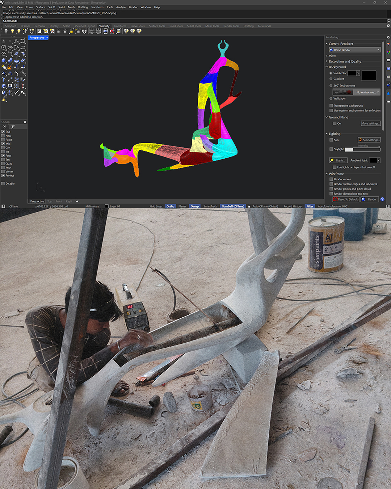Viewport: 391px width, 489px height.
Task: Check Render curves option
Action: click(x=331, y=179)
